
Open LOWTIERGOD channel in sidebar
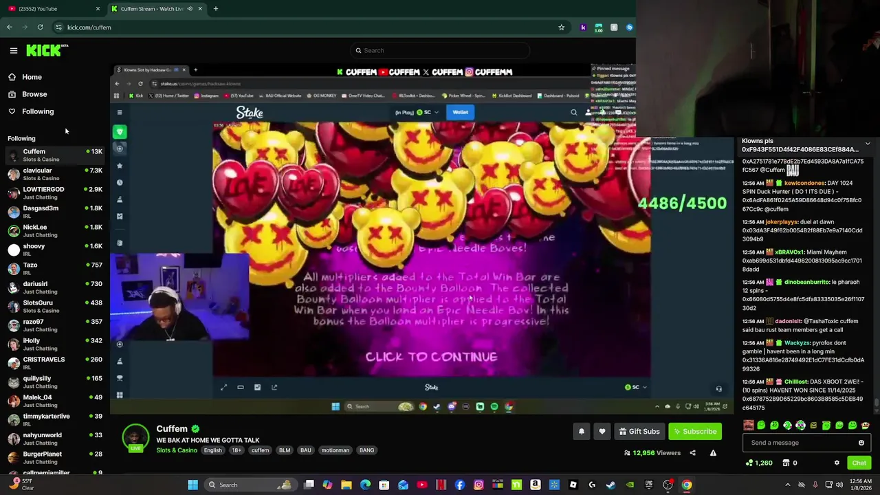[55, 193]
